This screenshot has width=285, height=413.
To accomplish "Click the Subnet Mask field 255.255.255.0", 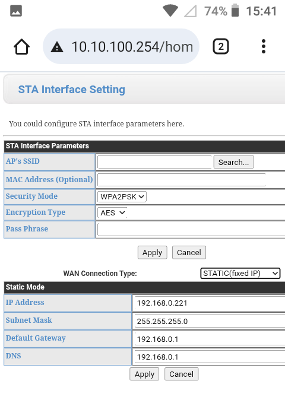I will click(210, 321).
